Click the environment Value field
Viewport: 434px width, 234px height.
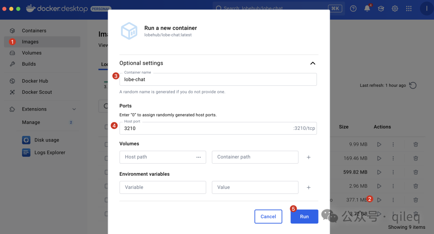pos(255,187)
